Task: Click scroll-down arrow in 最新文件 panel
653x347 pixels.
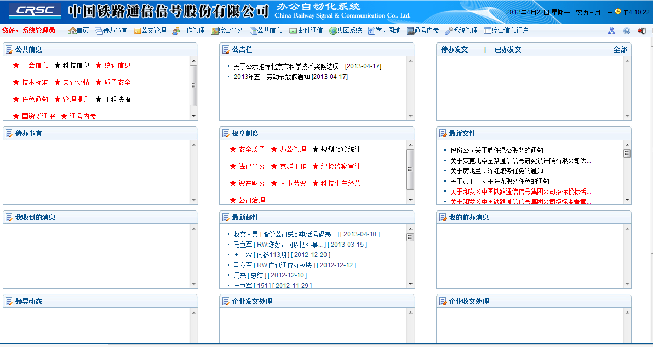Action: click(x=627, y=200)
